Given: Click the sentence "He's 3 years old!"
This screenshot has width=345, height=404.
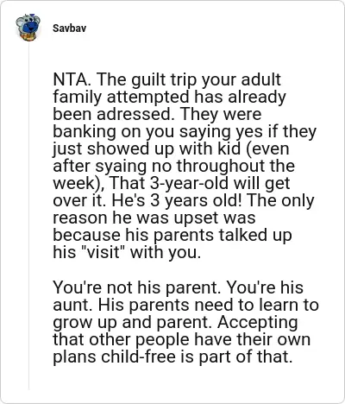Looking at the screenshot, I should [x=177, y=201].
